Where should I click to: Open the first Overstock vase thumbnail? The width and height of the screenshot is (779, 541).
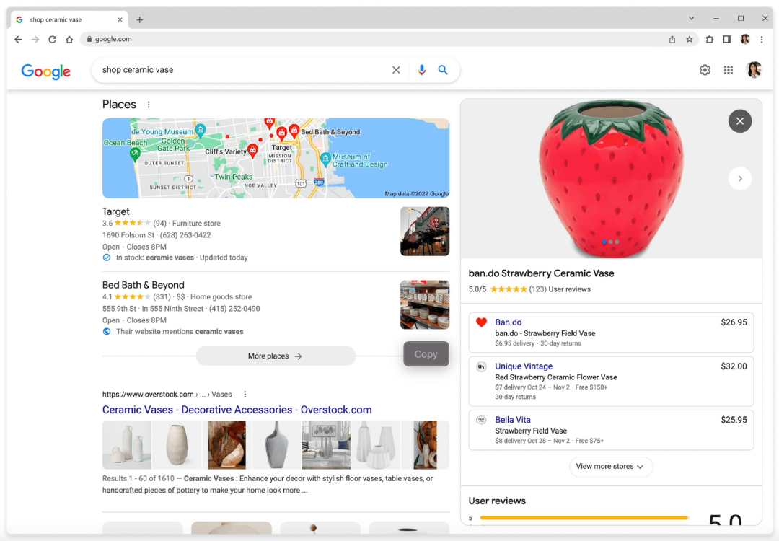click(x=127, y=445)
